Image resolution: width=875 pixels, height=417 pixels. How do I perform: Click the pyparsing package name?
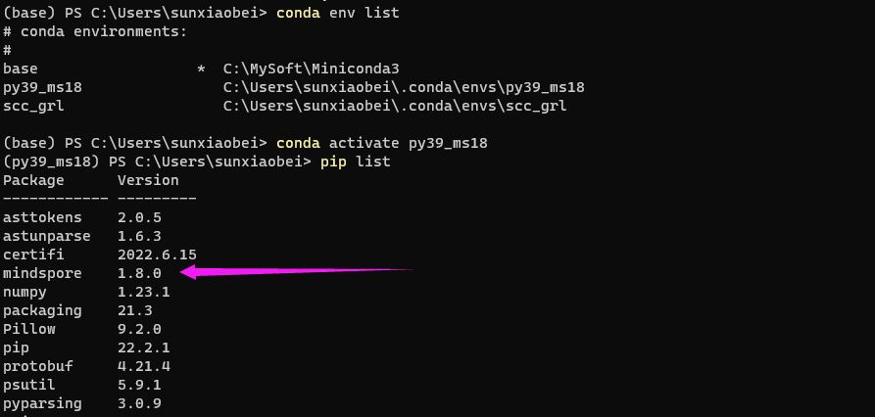click(x=42, y=403)
